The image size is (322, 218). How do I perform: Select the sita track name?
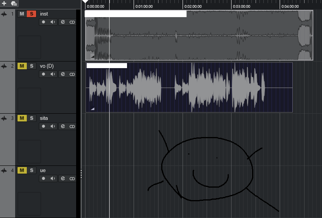point(44,118)
